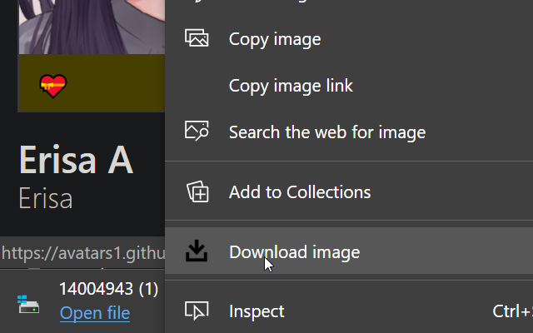Click the gray Erisa username text
533x333 pixels.
point(46,198)
